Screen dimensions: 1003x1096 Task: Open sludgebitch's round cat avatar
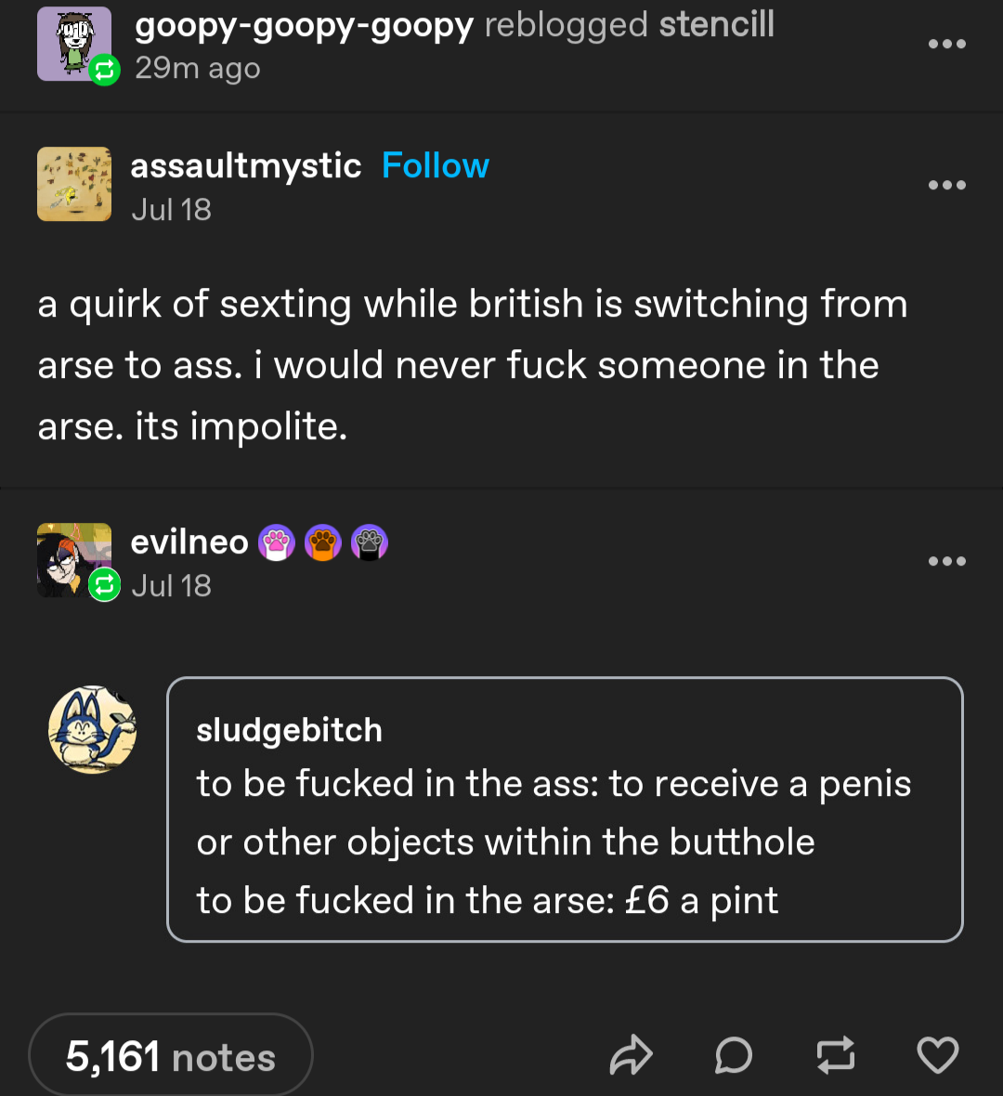click(x=92, y=729)
